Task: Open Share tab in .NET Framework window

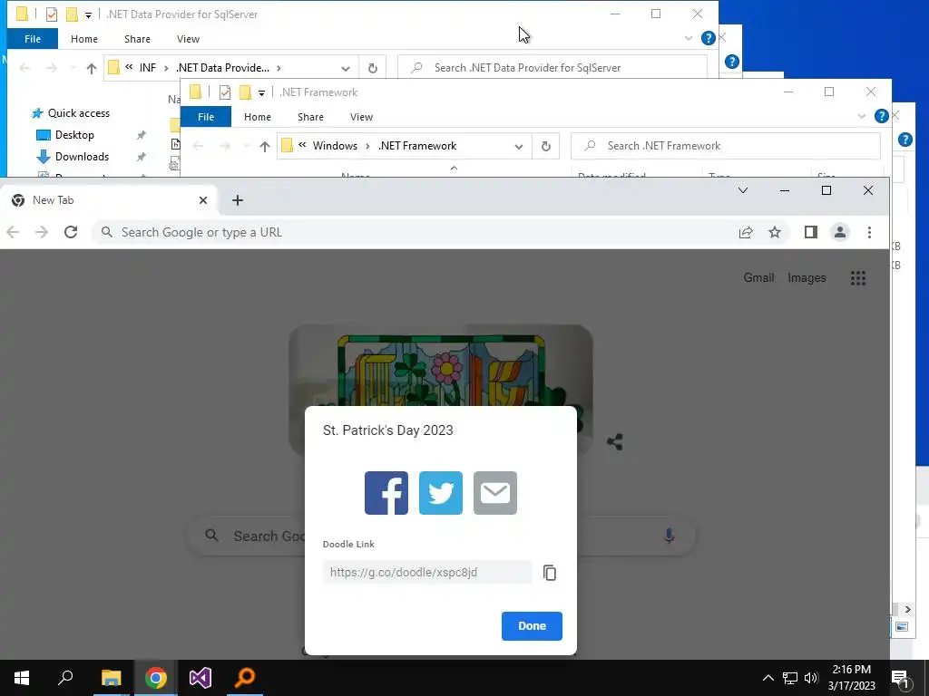Action: coord(310,117)
